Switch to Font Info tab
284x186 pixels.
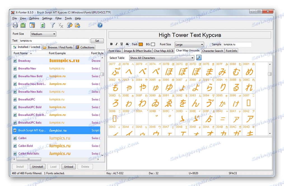pos(231,51)
